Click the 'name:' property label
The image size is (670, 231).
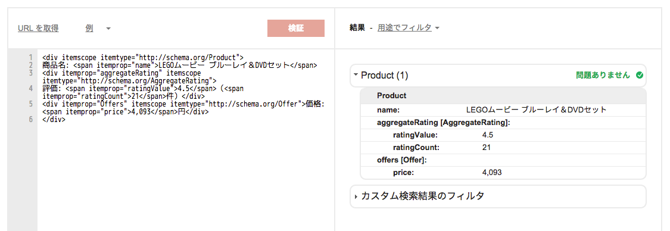tap(388, 110)
